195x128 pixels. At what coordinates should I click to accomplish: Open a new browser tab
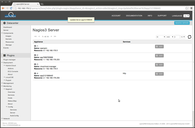[x=42, y=4]
